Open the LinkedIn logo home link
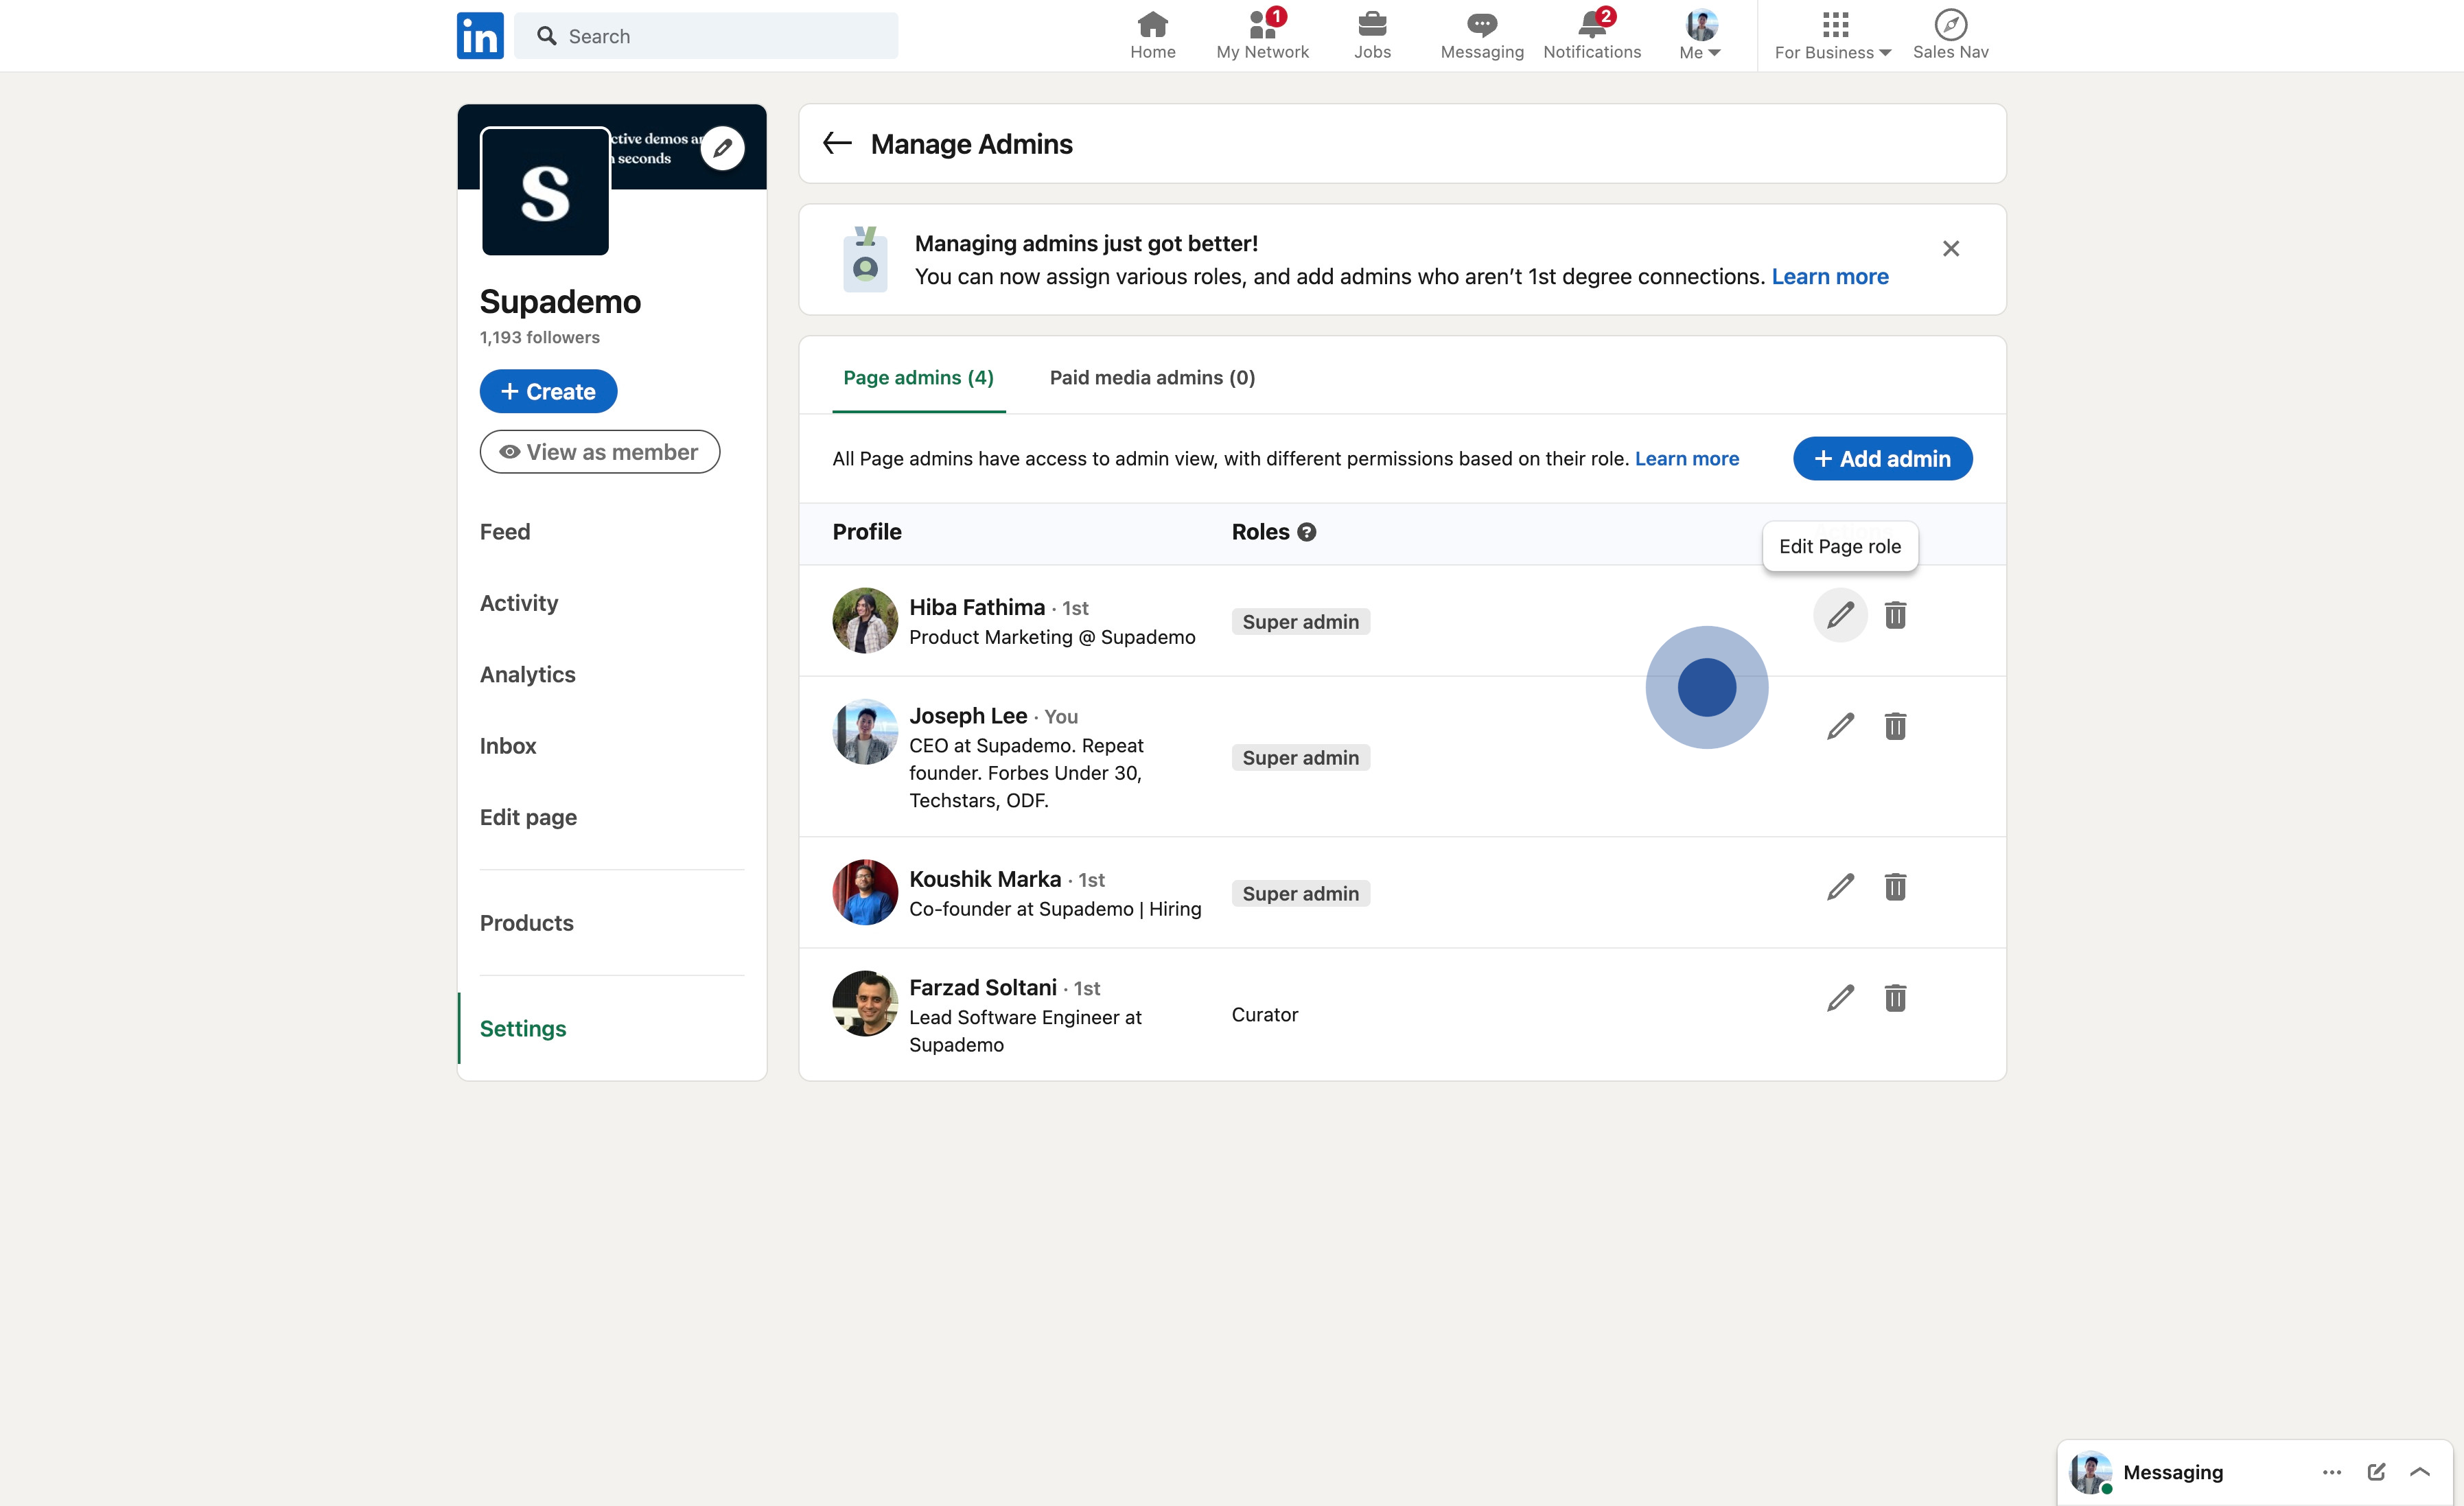 tap(480, 36)
